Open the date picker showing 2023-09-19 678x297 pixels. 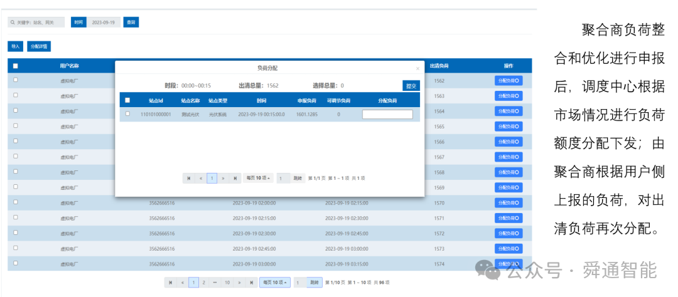[104, 23]
